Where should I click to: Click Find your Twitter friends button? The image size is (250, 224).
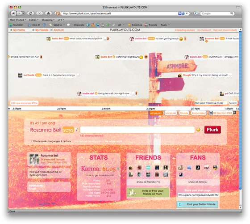[197, 204]
